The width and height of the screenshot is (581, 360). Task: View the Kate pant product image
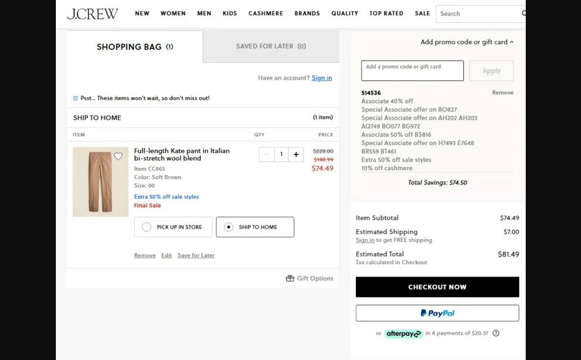100,181
